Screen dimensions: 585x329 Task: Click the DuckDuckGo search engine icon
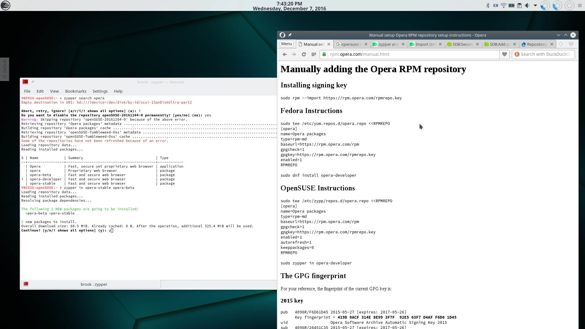(x=517, y=54)
